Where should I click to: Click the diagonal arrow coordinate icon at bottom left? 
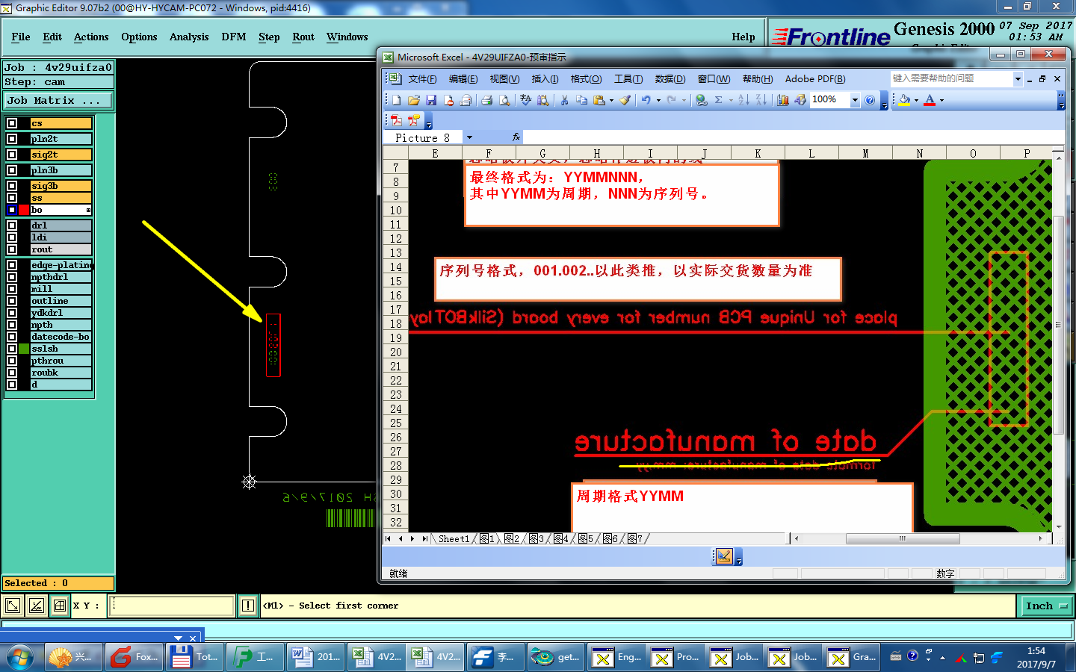click(x=13, y=606)
